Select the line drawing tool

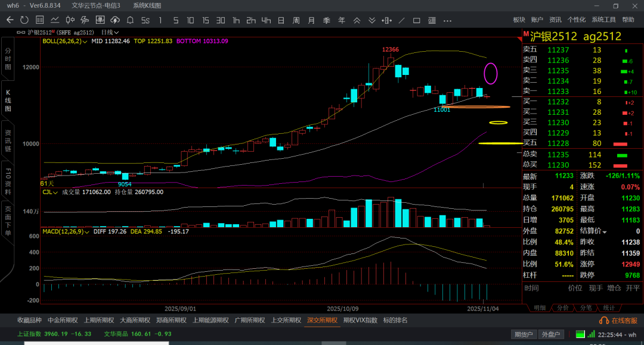[402, 20]
